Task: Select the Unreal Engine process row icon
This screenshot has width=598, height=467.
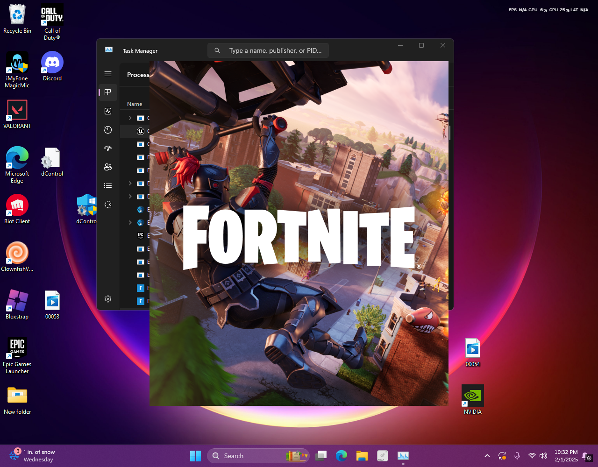Action: point(140,131)
